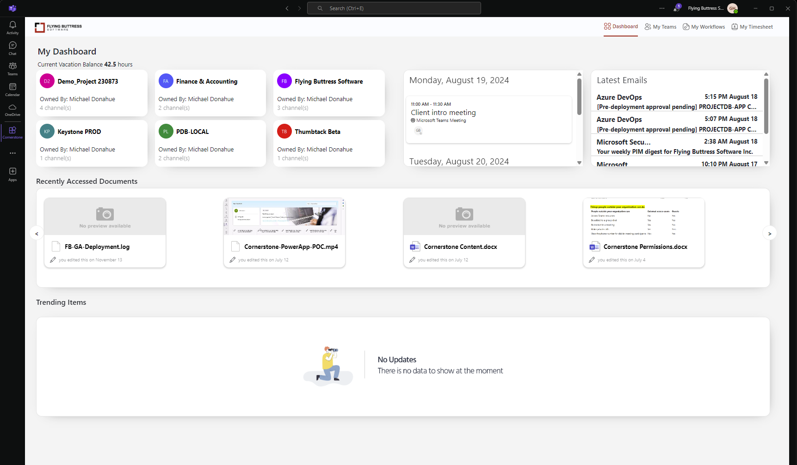The width and height of the screenshot is (797, 465).
Task: Open the Activity feed icon
Action: click(x=12, y=27)
